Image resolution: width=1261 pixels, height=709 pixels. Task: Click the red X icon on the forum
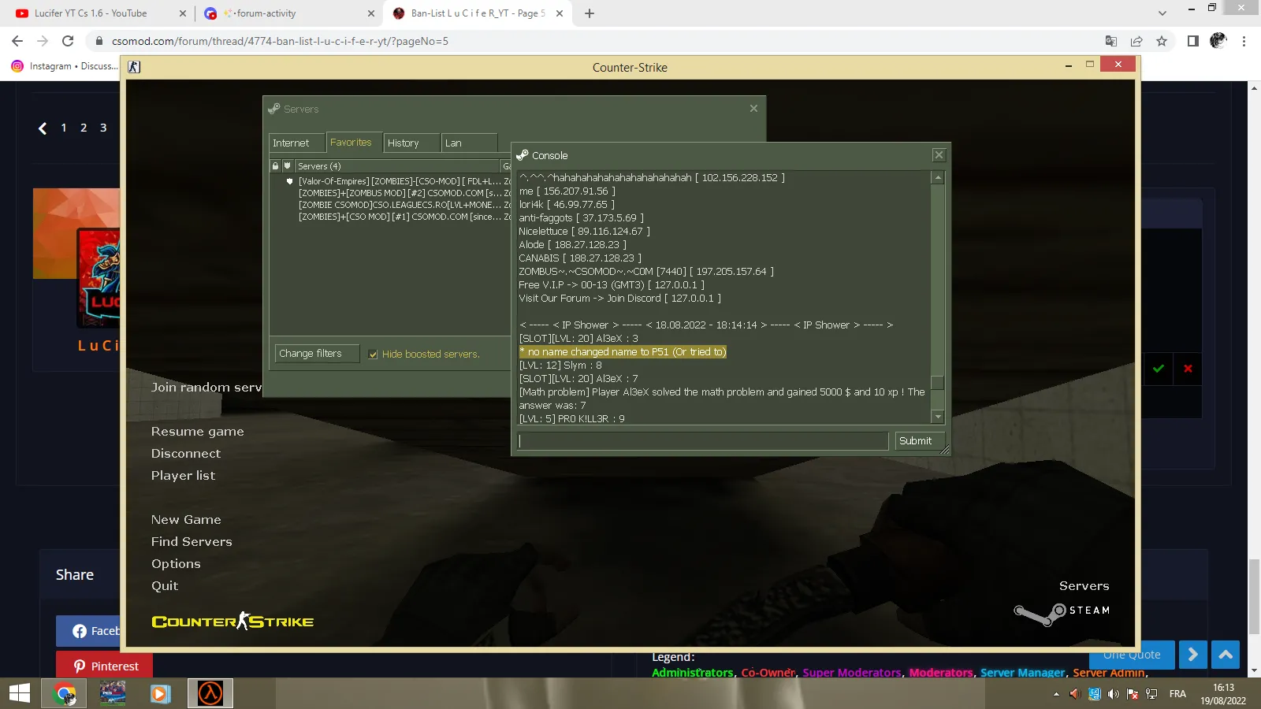tap(1188, 369)
